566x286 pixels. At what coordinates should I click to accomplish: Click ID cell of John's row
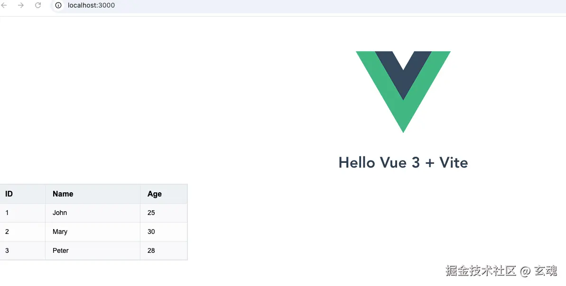click(7, 213)
